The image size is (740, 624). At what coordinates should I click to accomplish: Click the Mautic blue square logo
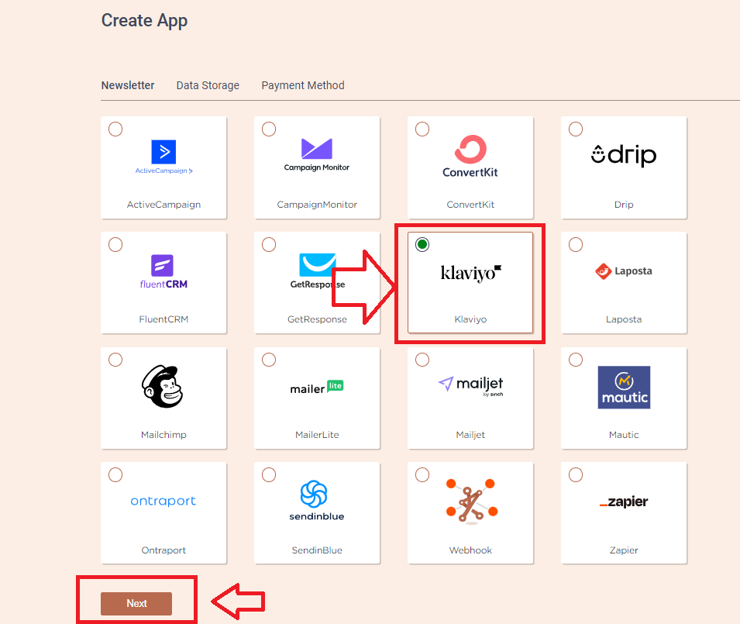[x=624, y=387]
